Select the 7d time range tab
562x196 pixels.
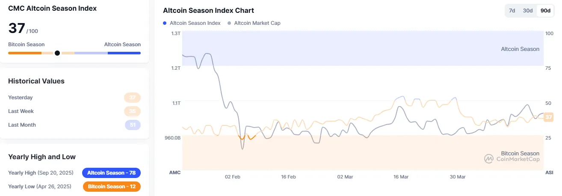(512, 11)
